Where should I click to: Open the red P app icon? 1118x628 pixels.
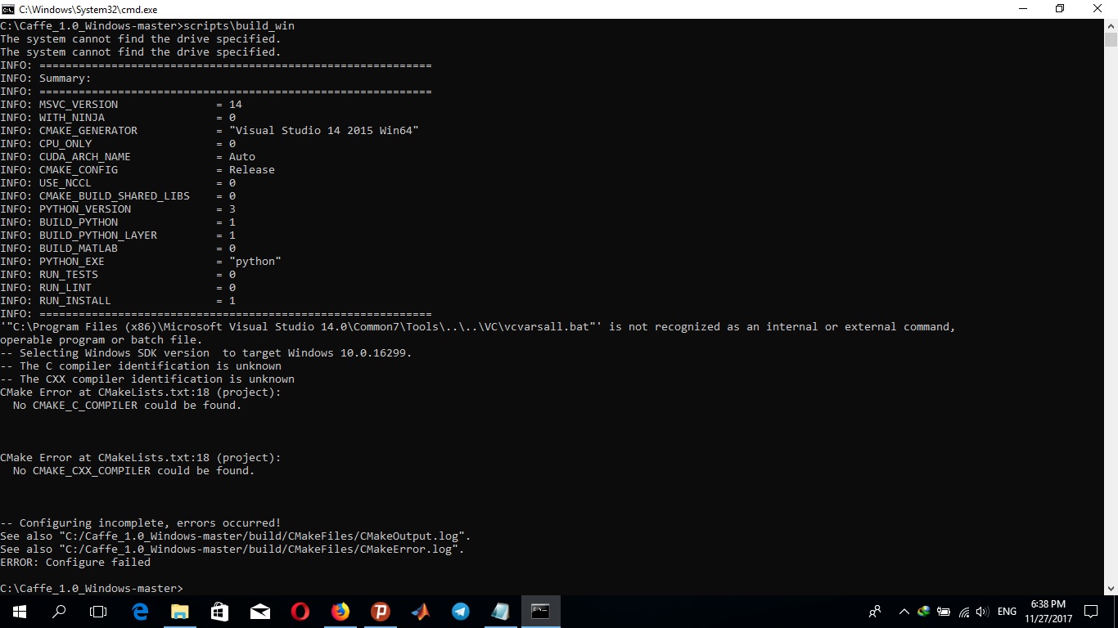coord(380,612)
